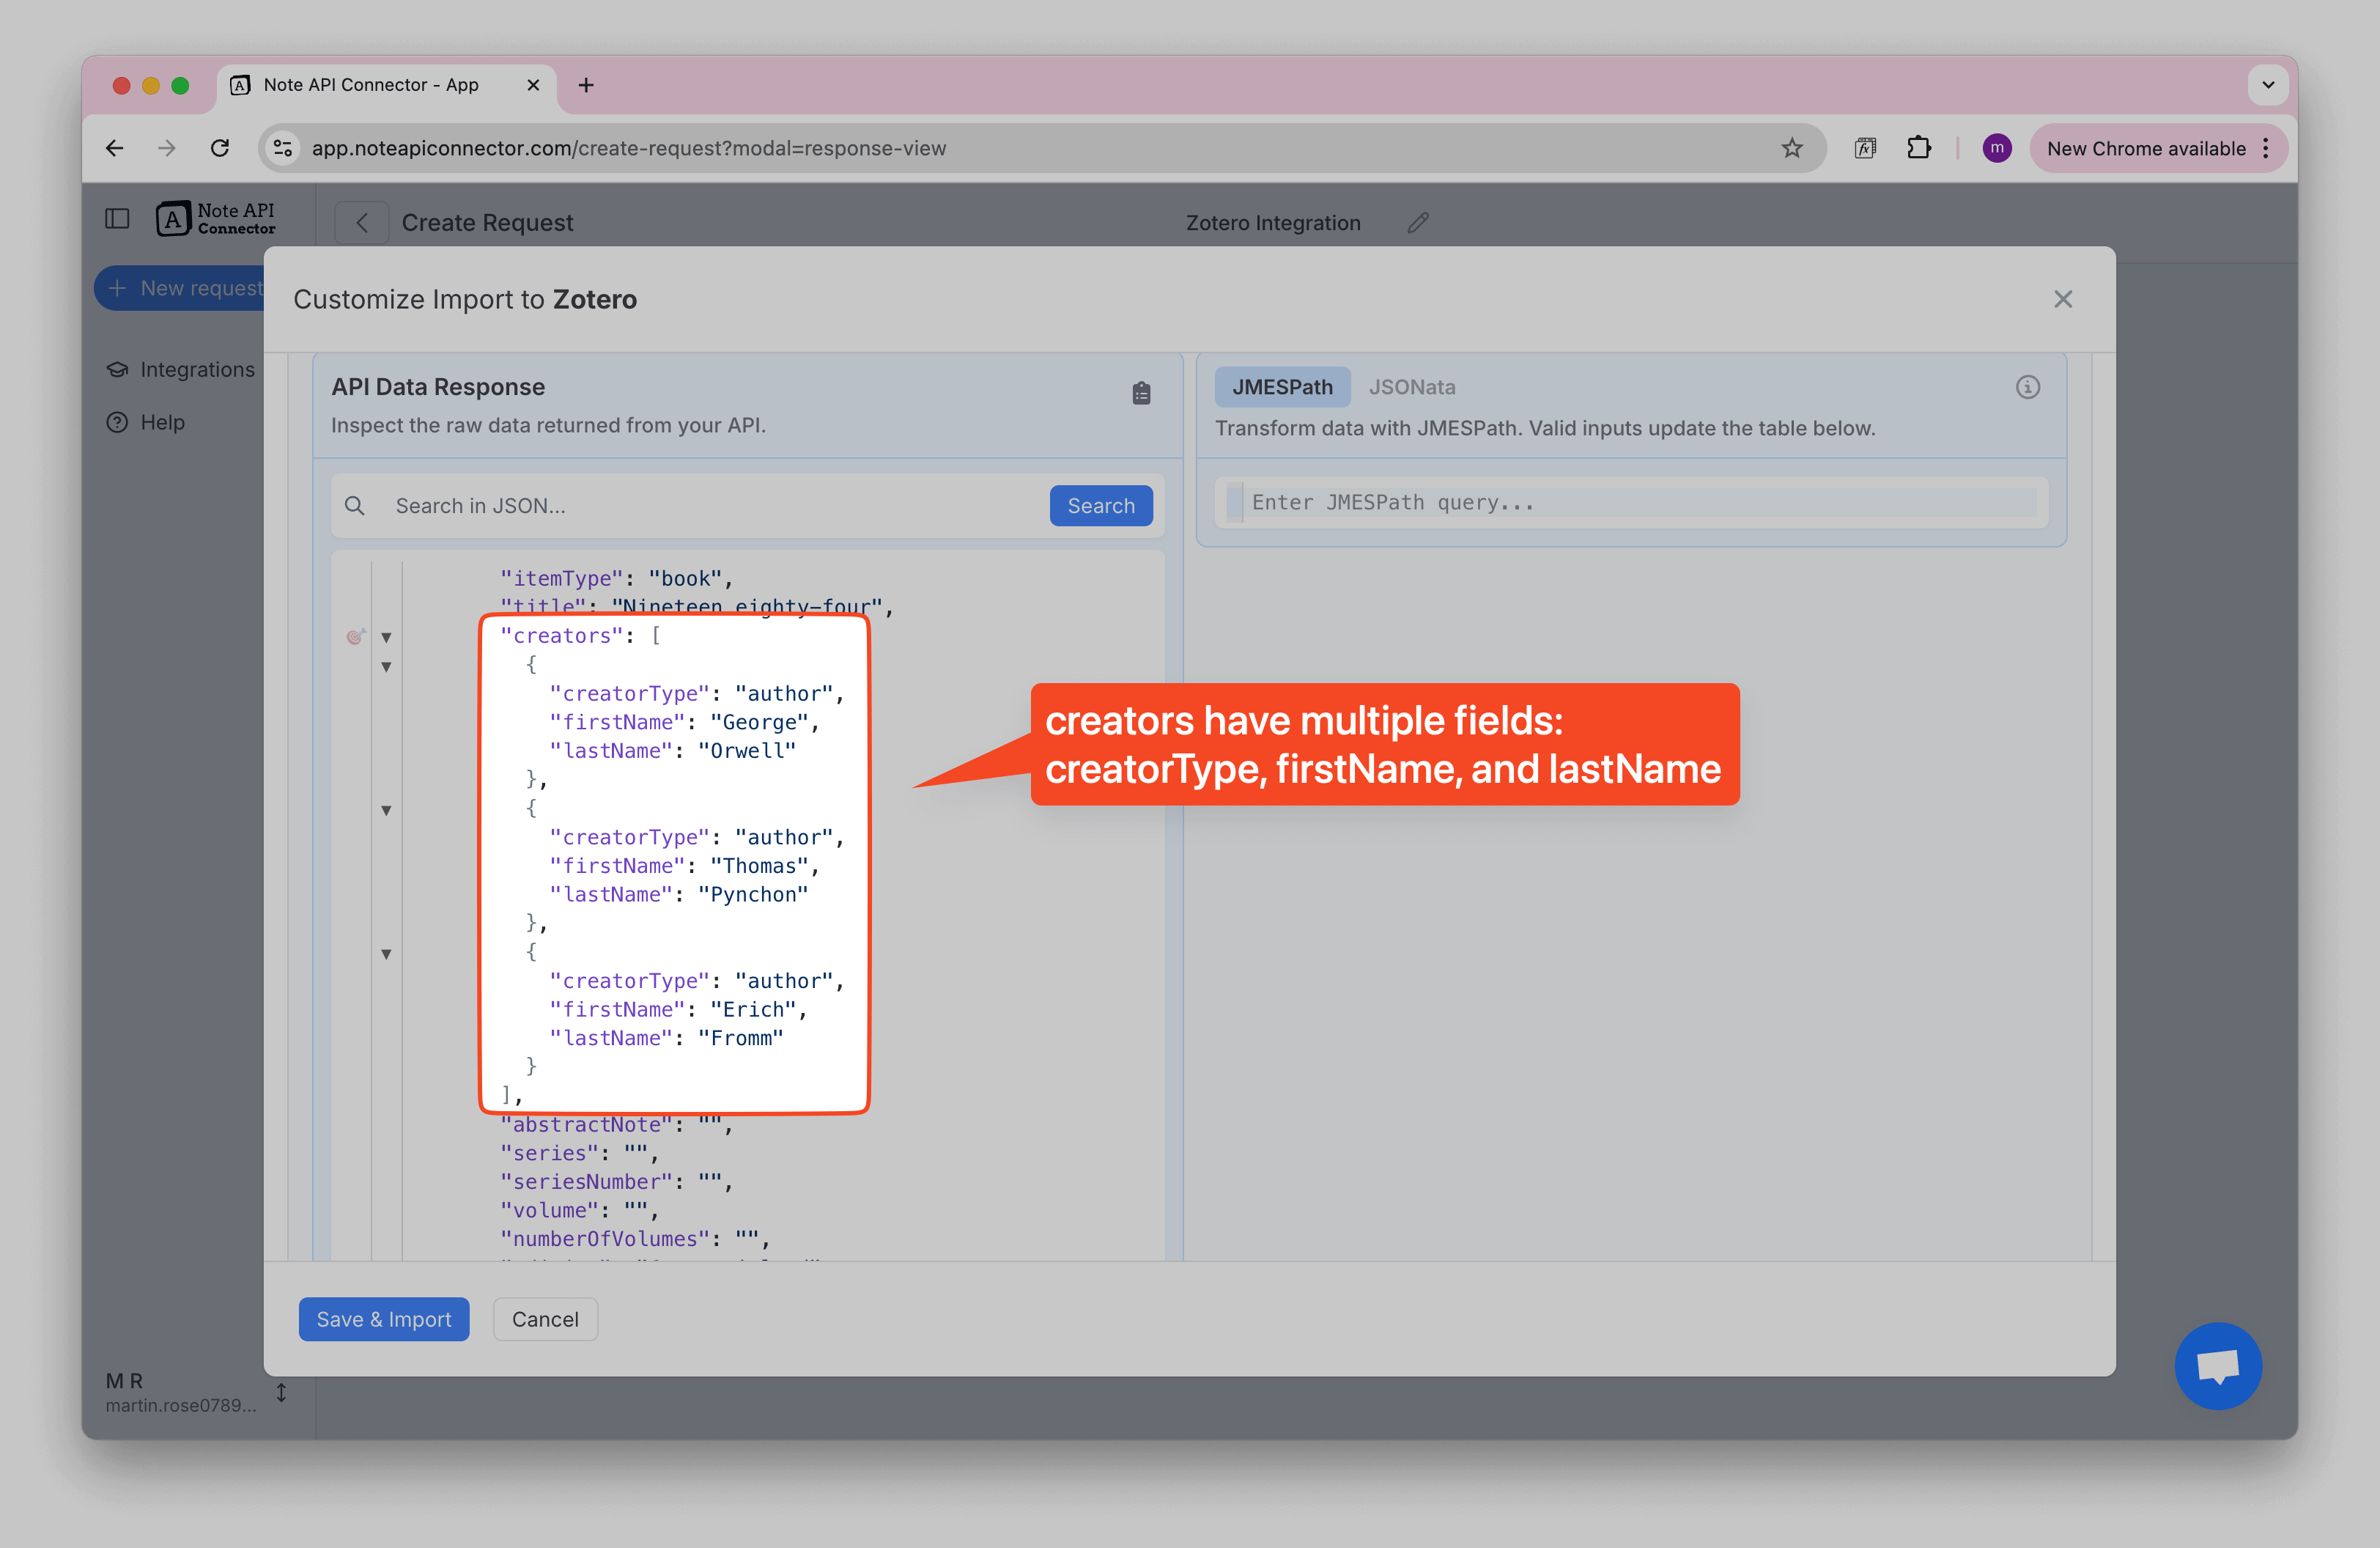Click the browser forward arrow
2380x1548 pixels.
[167, 148]
